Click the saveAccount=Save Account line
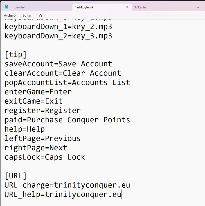 point(58,64)
